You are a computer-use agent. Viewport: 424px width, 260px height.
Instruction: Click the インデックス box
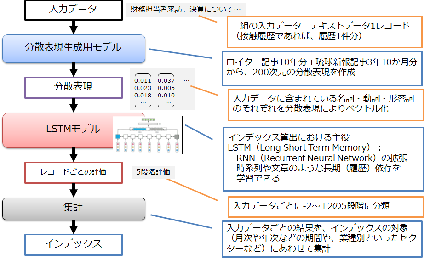74,244
